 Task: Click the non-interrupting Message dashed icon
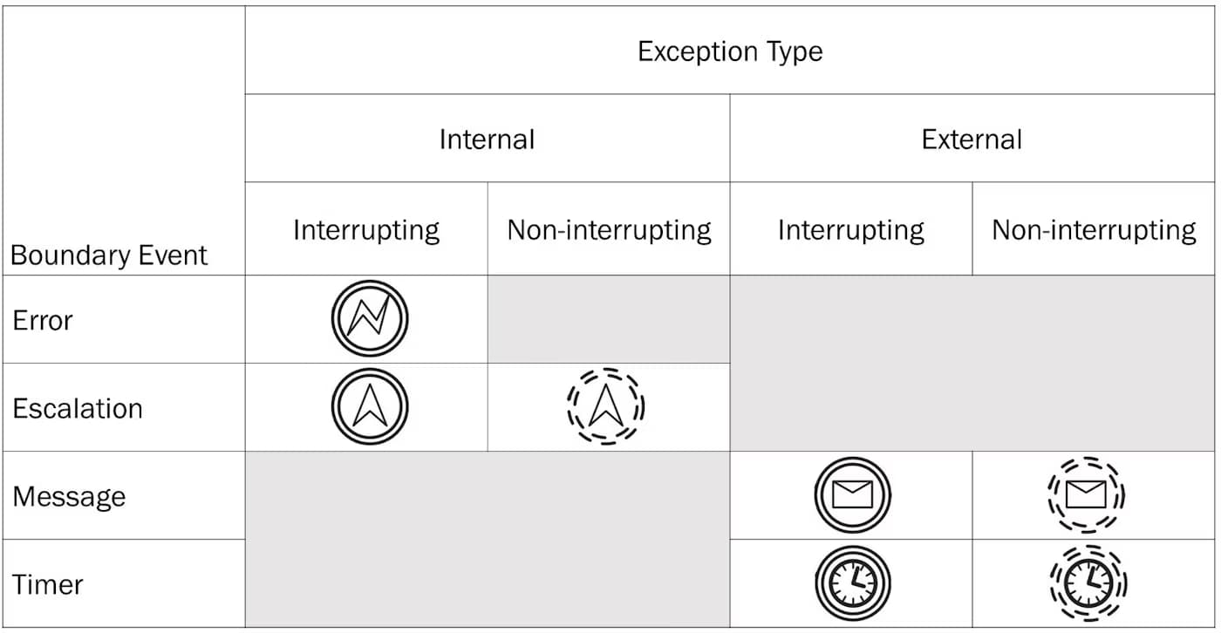1087,494
